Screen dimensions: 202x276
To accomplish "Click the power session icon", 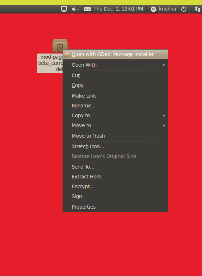I will (184, 9).
